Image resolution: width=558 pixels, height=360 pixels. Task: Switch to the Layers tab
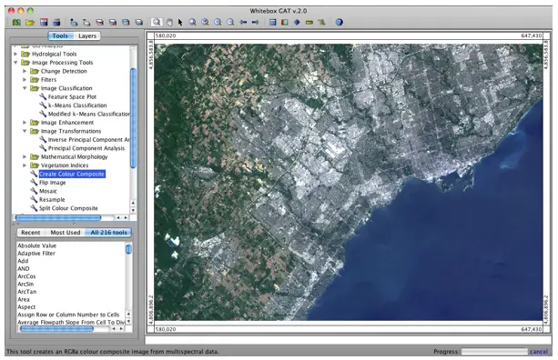point(87,35)
